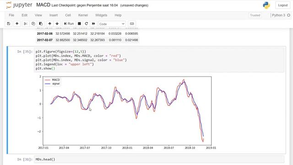Click the Logout button
Image resolution: width=293 pixels, height=165 pixels.
pos(283,5)
